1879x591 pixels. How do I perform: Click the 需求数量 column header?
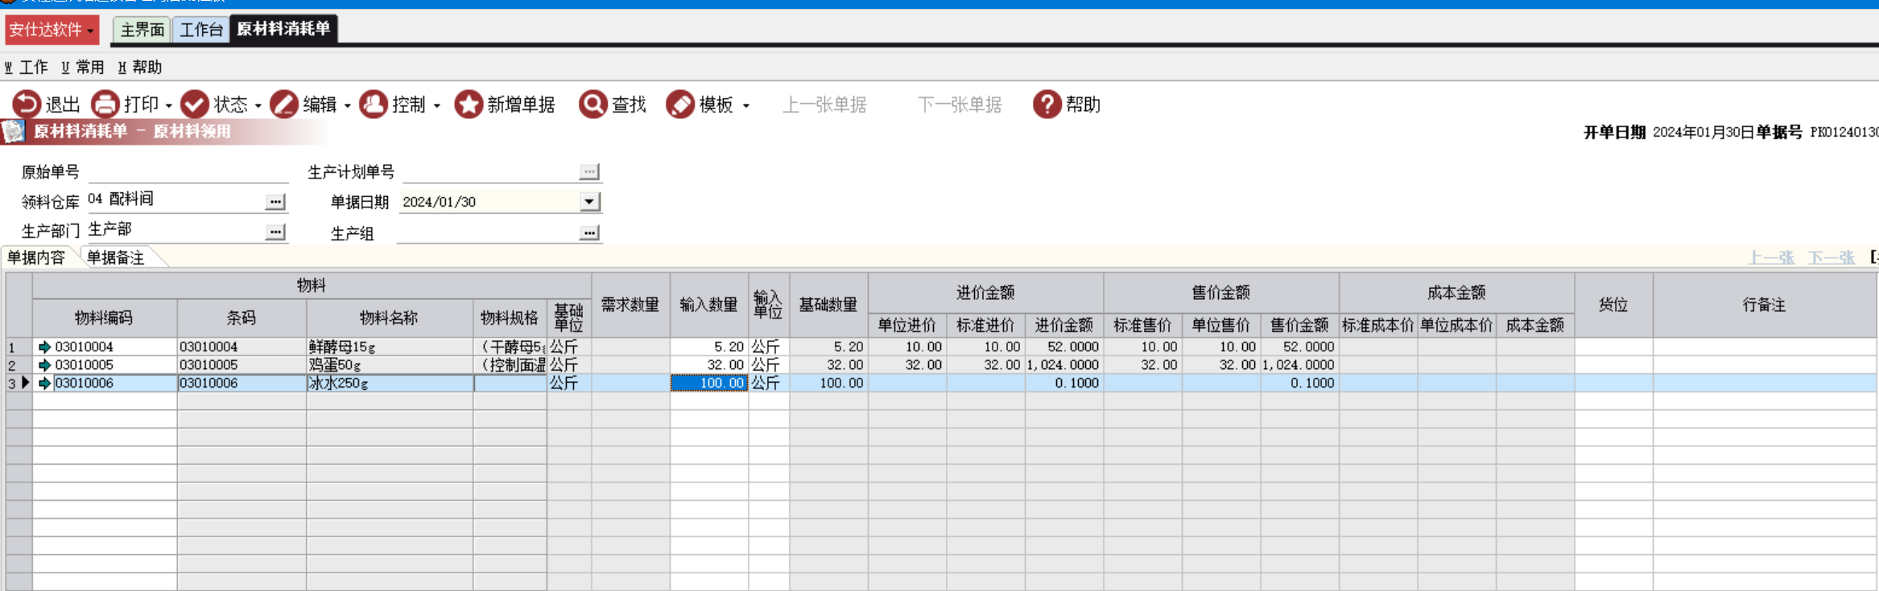[630, 305]
